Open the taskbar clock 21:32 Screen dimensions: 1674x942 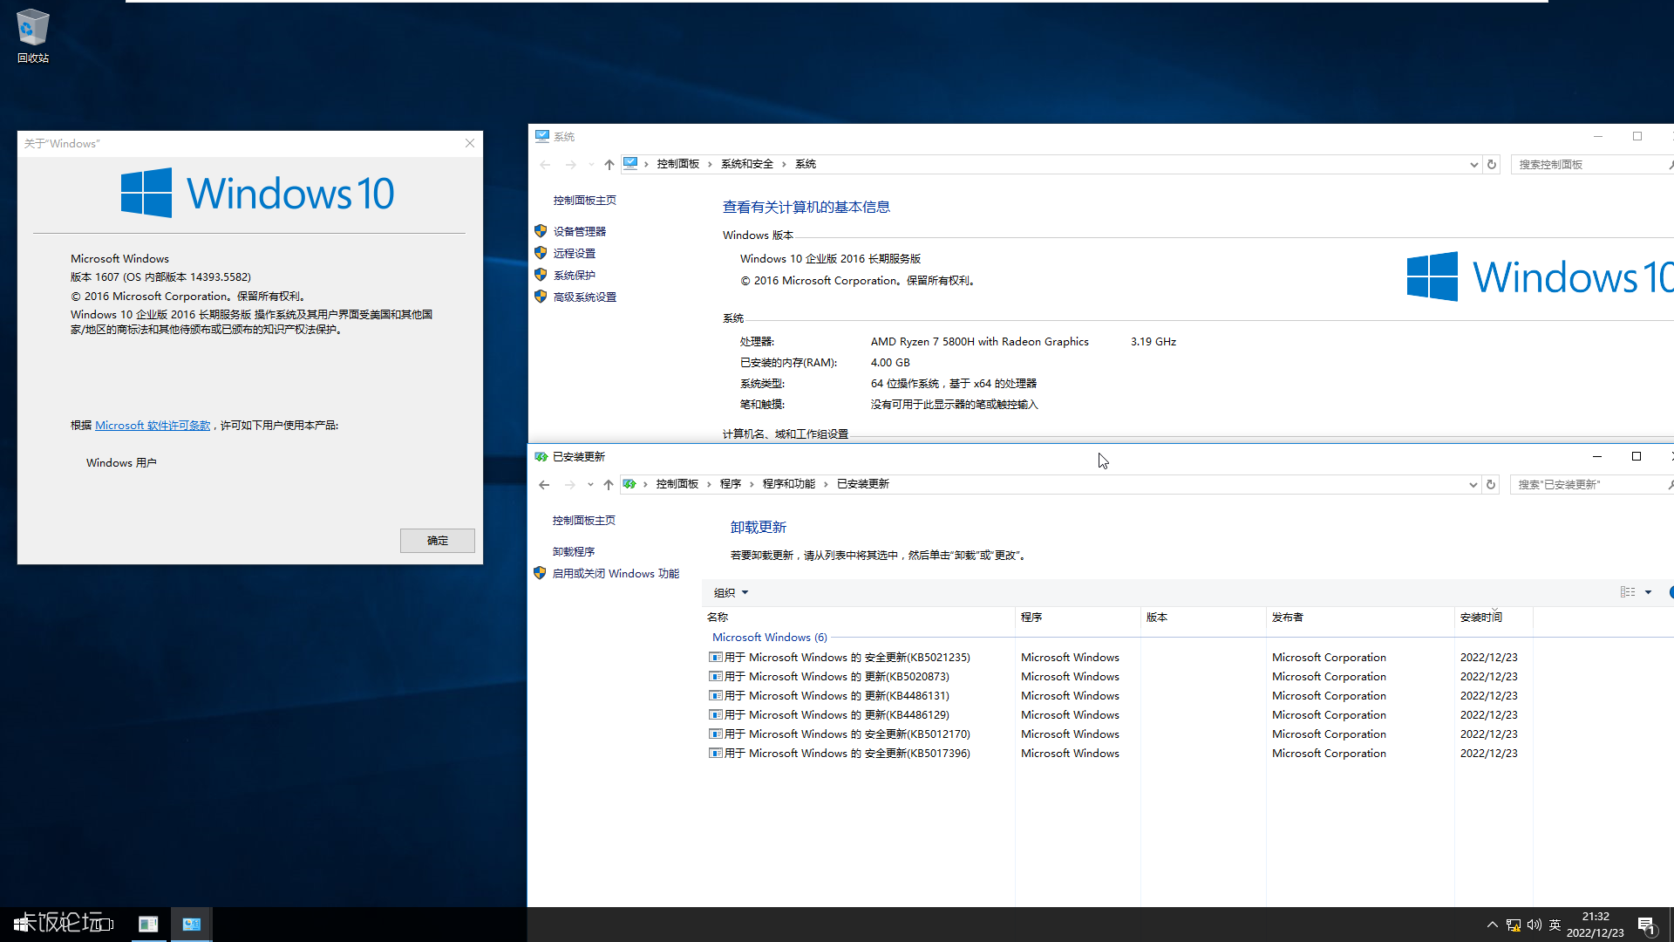click(1596, 925)
